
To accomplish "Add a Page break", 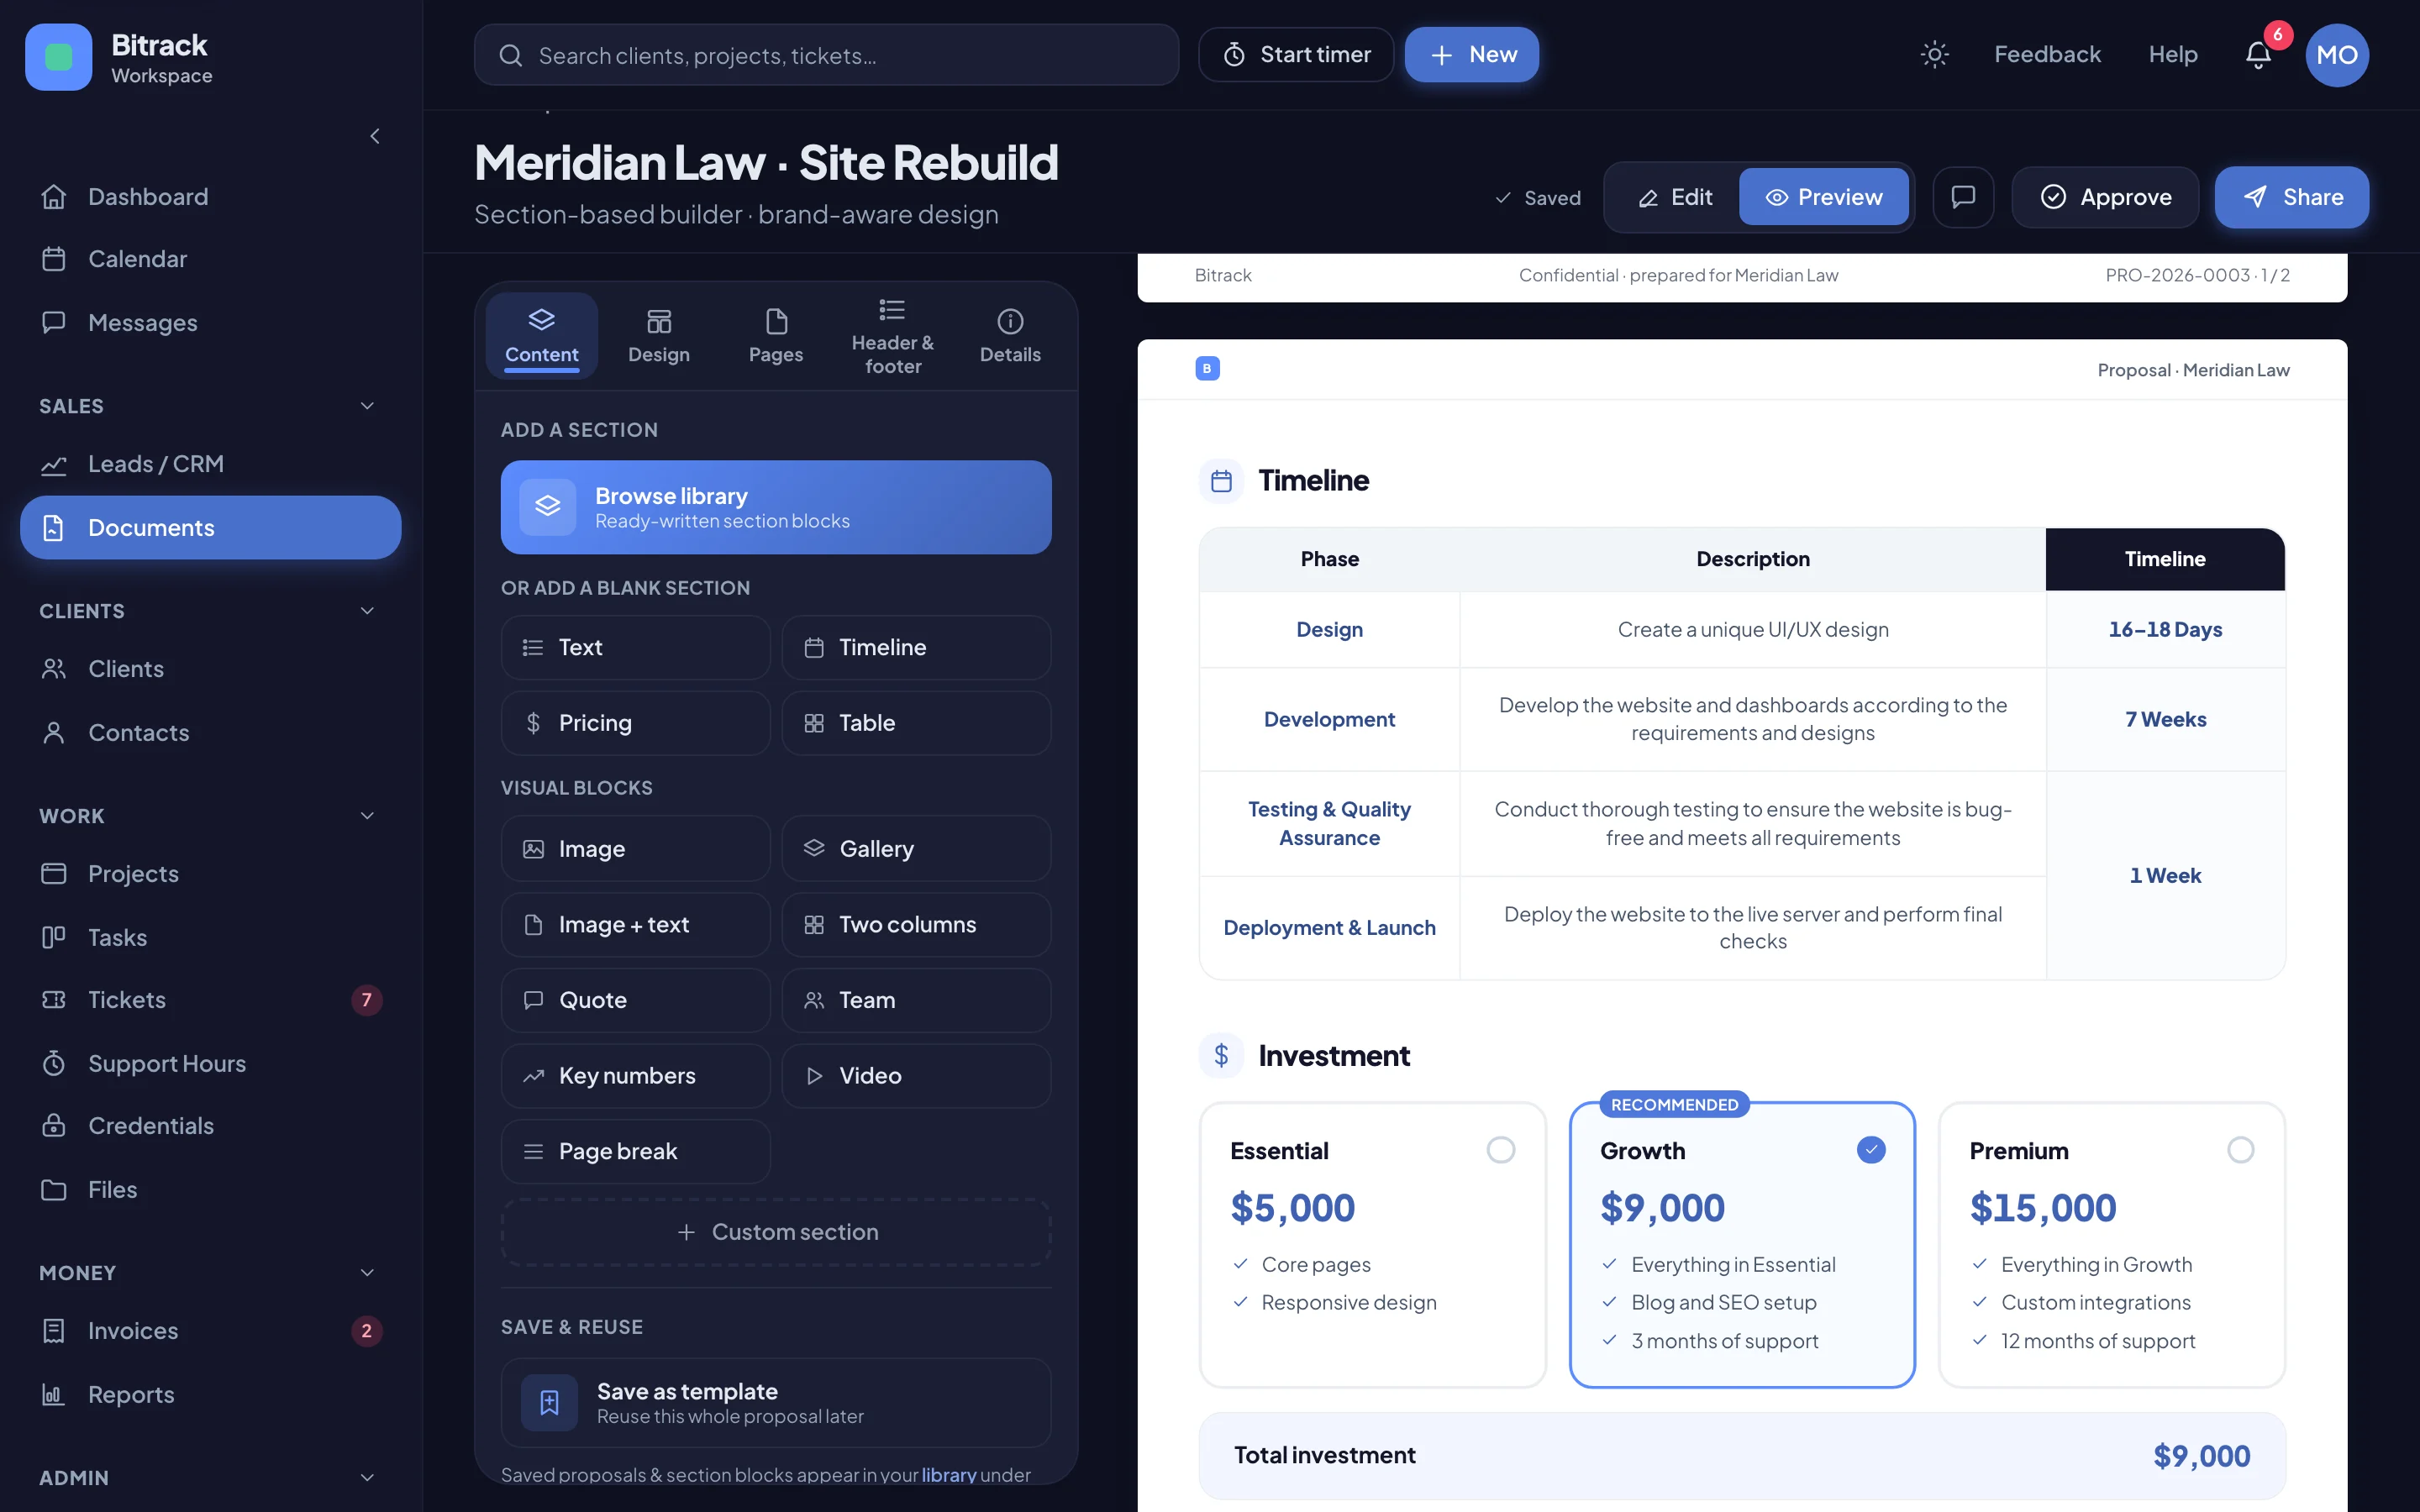I will coord(635,1151).
